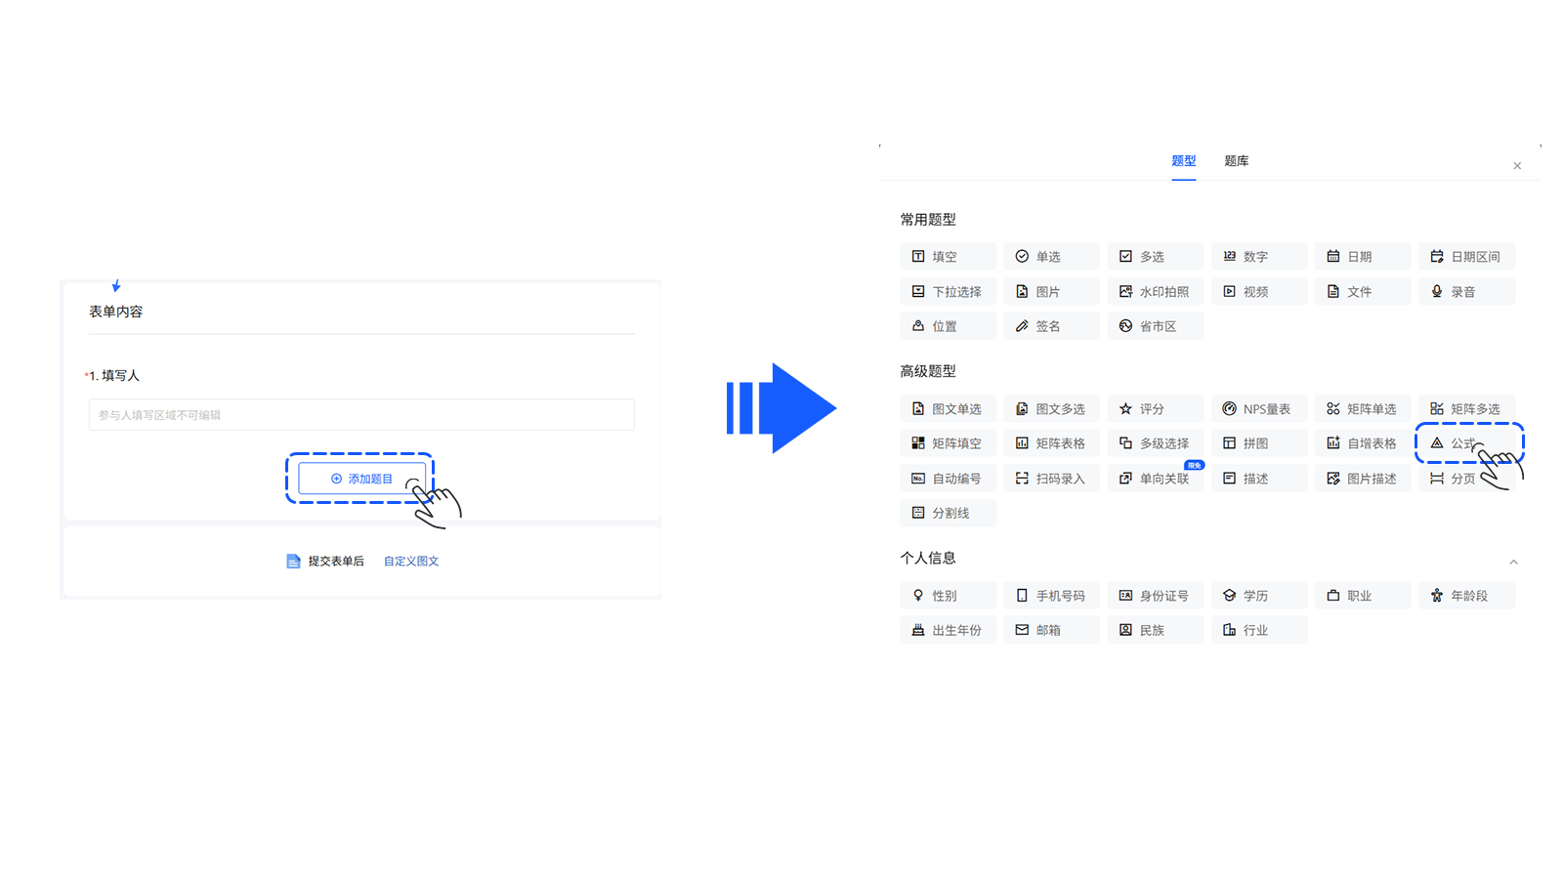Add a 录音 audio recording question
1563x879 pixels.
(x=1466, y=291)
